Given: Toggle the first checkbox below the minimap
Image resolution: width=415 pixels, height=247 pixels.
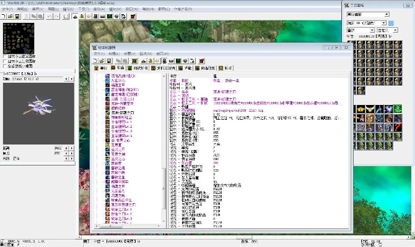Looking at the screenshot, I should click(6, 56).
